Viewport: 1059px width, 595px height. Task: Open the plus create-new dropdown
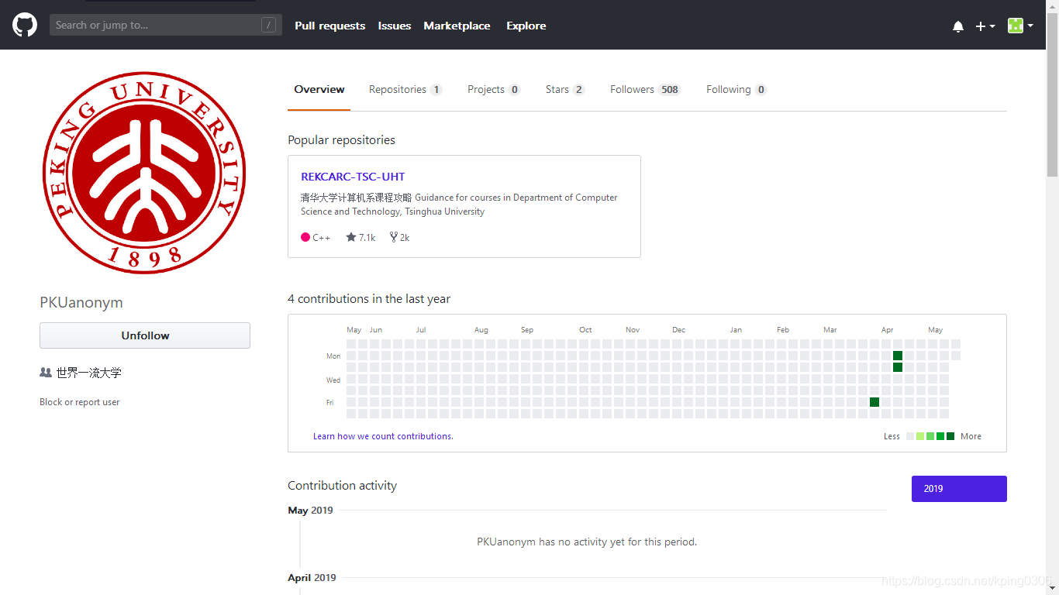coord(985,26)
